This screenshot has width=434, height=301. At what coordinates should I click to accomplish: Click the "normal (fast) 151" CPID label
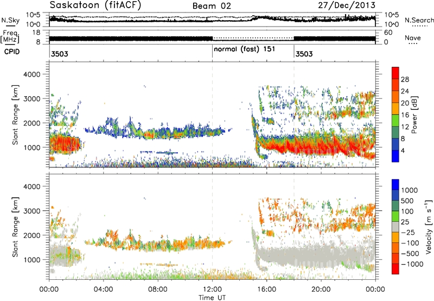(245, 49)
